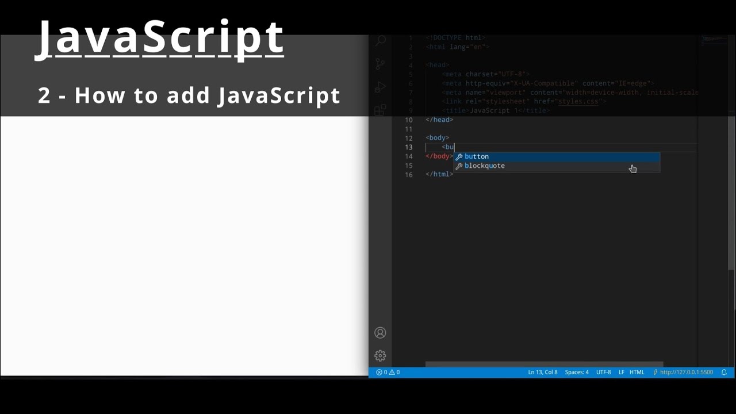The image size is (736, 414).
Task: Click the editor minimap preview
Action: 715,40
